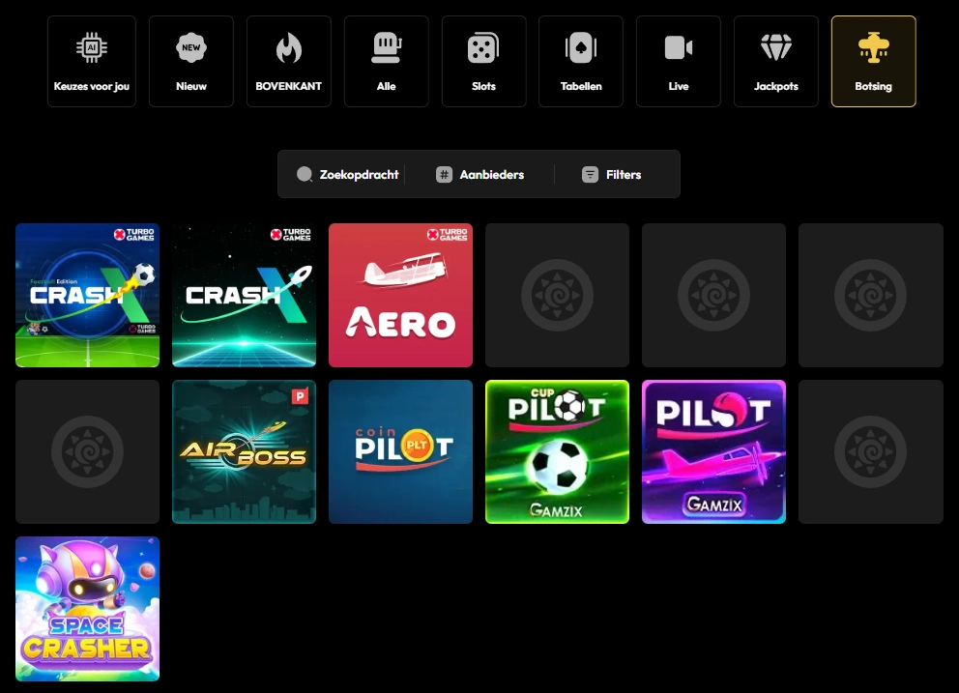
Task: Switch to the Alle games tab
Action: (x=386, y=61)
